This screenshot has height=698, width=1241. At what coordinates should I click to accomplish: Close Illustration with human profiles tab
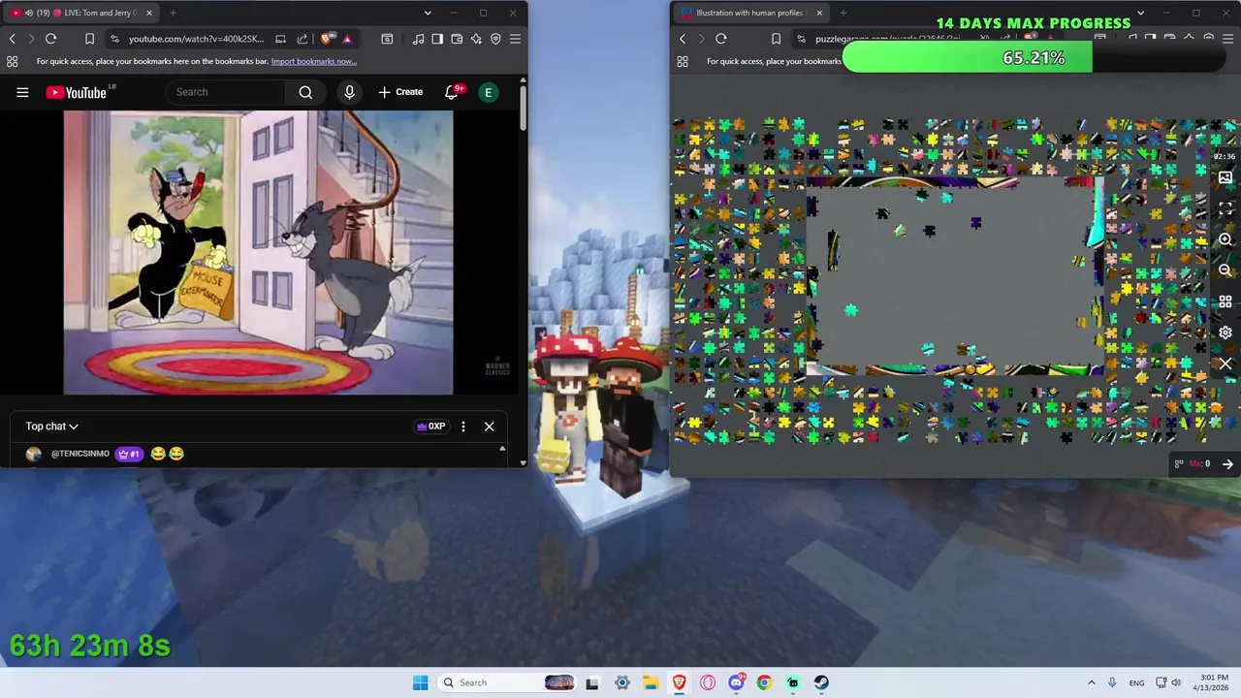[819, 13]
